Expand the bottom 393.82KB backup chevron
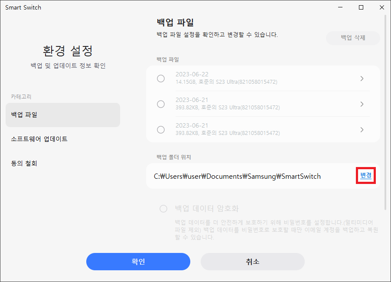Image resolution: width=391 pixels, height=282 pixels. 362,130
